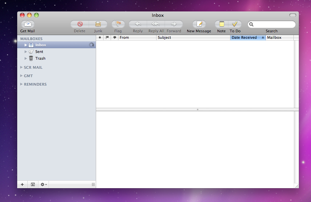The image size is (311, 202).
Task: Expand the Inbox disclosure triangle
Action: [26, 45]
